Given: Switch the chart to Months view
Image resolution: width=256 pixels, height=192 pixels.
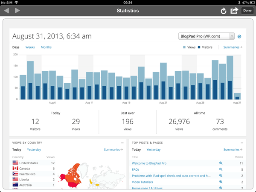Looking at the screenshot, I should 46,47.
